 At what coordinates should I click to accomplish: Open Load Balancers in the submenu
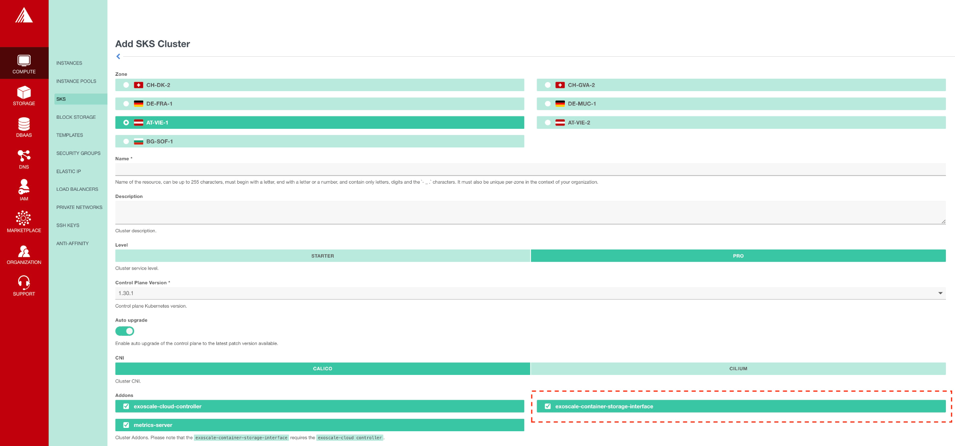[77, 189]
